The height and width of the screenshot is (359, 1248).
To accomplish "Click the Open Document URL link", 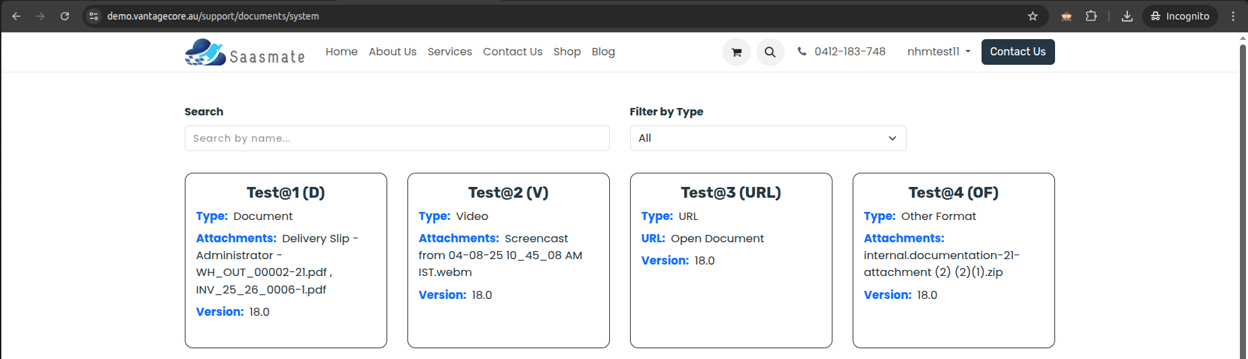I will pos(716,239).
